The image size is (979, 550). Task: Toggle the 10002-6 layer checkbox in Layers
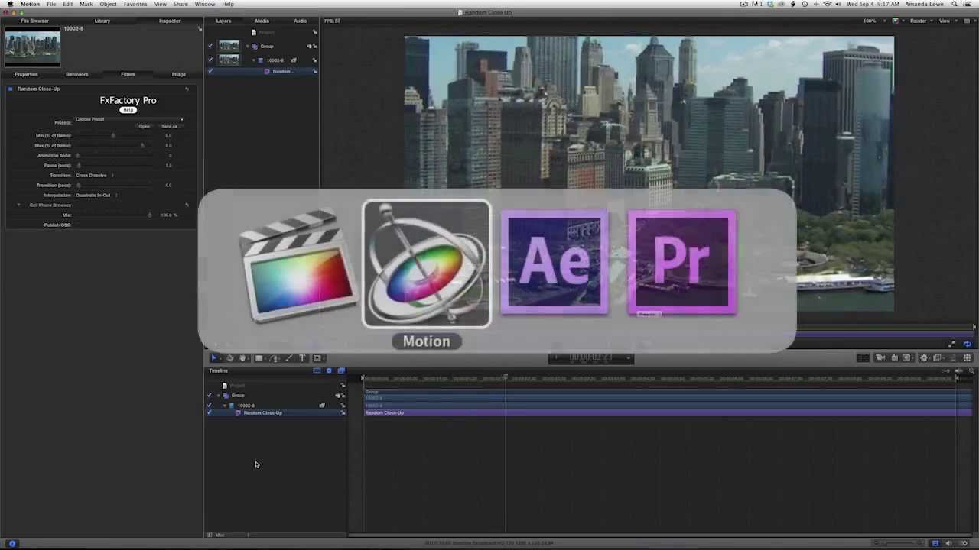point(211,60)
